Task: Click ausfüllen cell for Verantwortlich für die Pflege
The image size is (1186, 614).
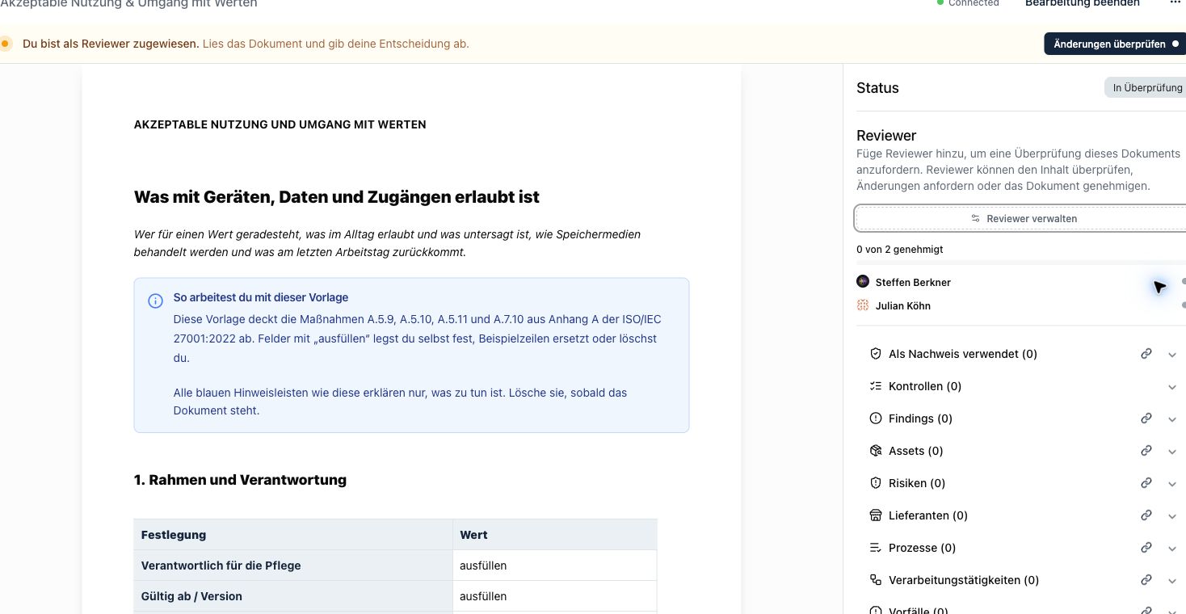Action: point(555,566)
